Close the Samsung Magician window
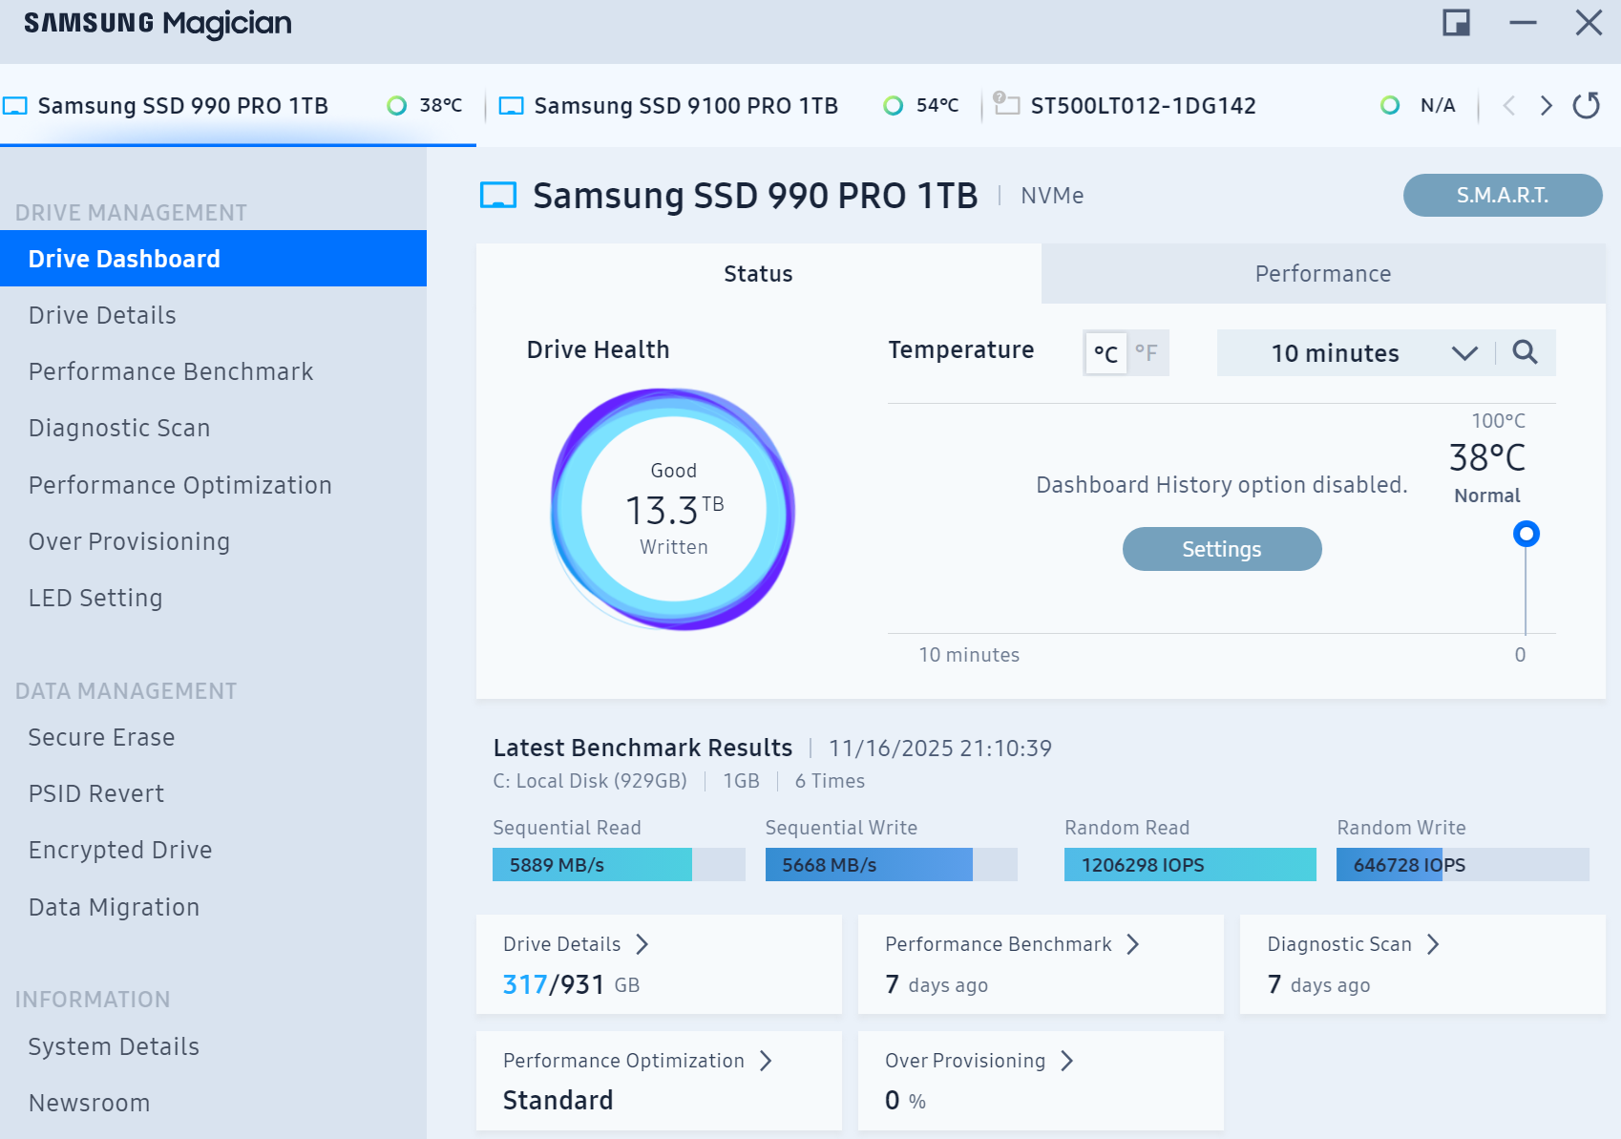The height and width of the screenshot is (1139, 1621). [x=1589, y=22]
